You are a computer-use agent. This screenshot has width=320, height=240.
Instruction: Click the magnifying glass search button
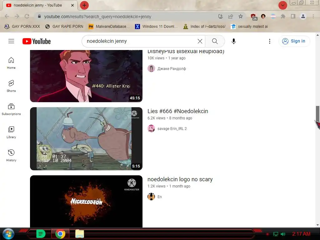tap(215, 41)
